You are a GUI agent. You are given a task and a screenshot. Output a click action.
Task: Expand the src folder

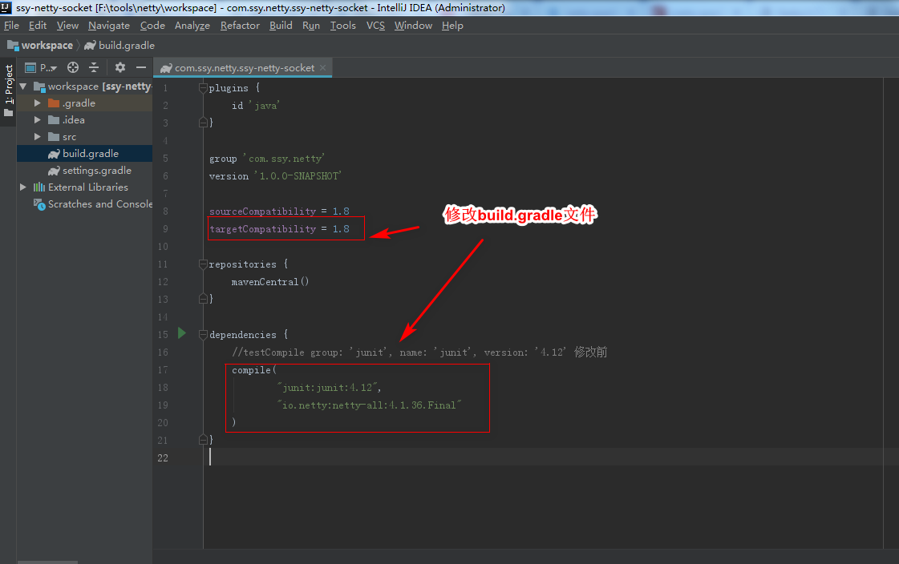pos(37,137)
